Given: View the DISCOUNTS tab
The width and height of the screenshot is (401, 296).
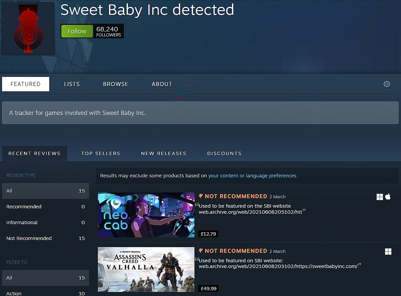Looking at the screenshot, I should click(x=224, y=153).
